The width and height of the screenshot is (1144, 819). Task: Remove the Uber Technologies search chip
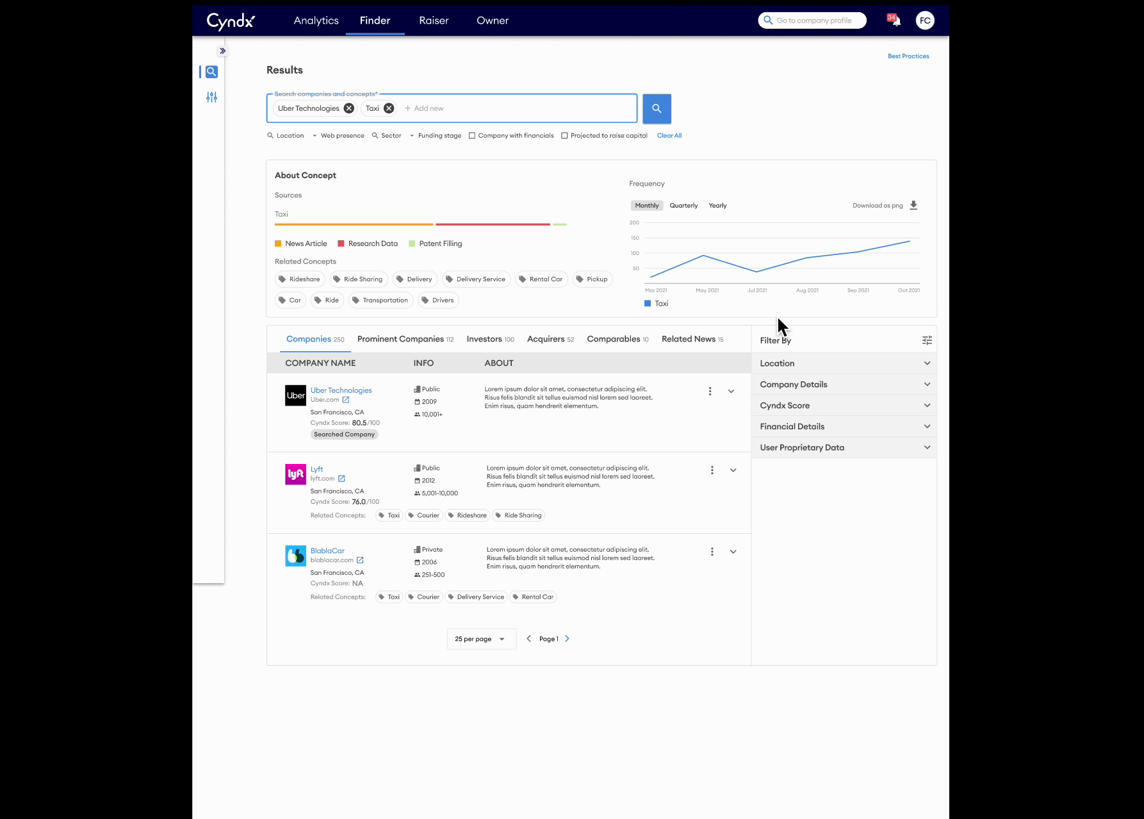point(348,108)
